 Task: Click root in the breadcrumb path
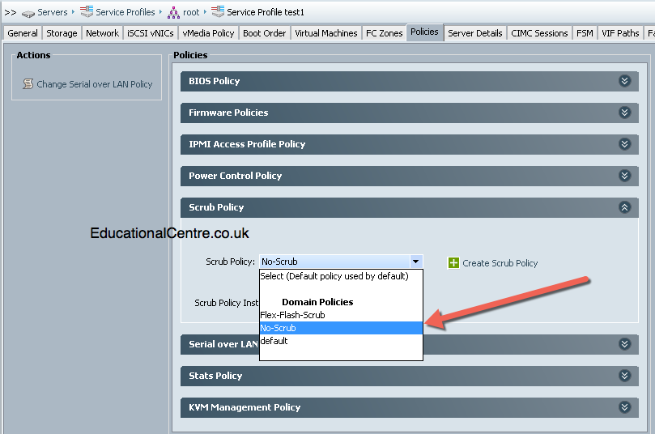point(191,12)
